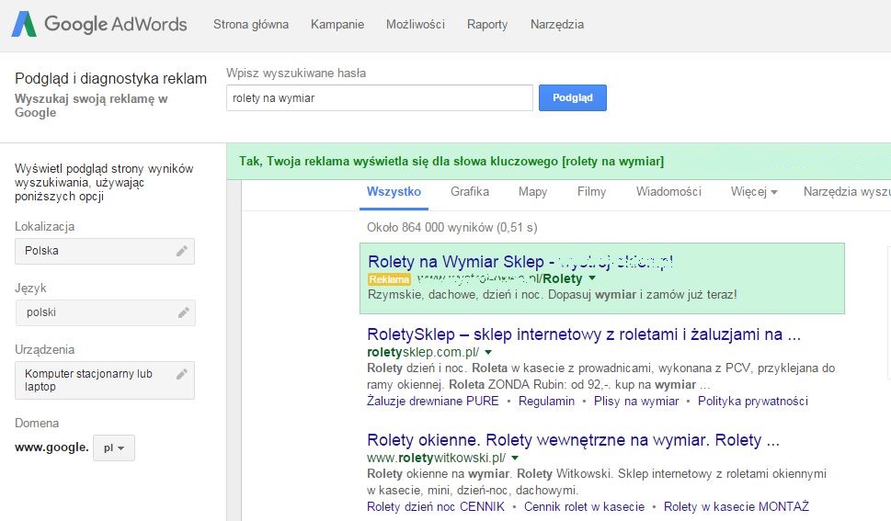Open the Rolety okienne result title
Image resolution: width=891 pixels, height=521 pixels.
point(574,440)
